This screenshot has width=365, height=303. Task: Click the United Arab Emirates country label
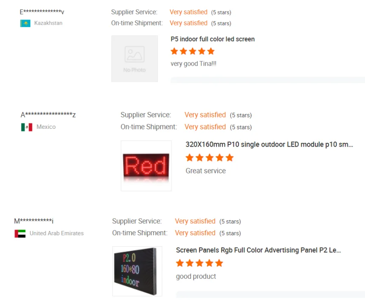[x=56, y=234]
